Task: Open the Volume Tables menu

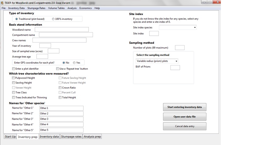Action: click(56, 8)
